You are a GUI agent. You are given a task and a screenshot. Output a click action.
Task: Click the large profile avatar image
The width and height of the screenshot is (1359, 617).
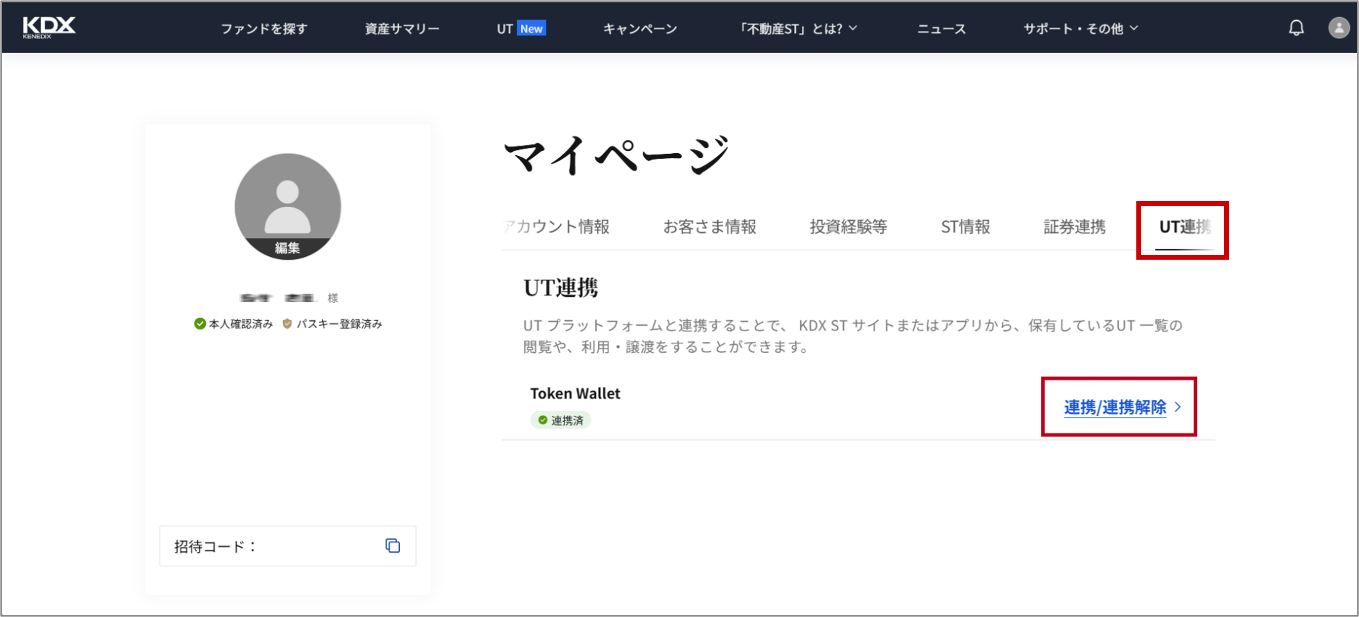[287, 206]
